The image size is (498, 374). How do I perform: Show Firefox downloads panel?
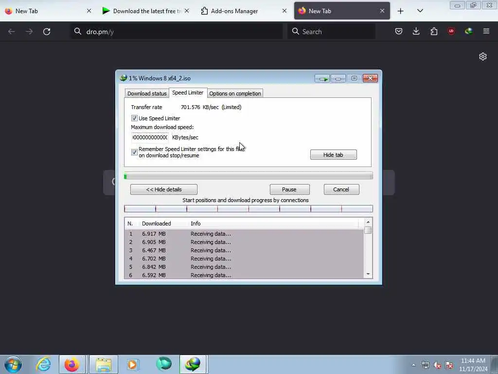(x=416, y=31)
